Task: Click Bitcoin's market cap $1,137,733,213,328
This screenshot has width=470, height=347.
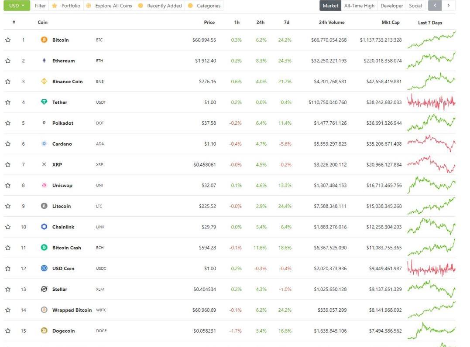Action: point(381,40)
